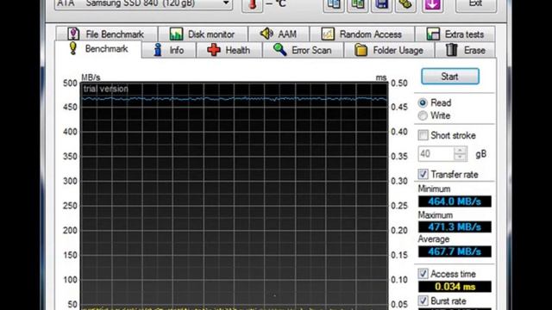The width and height of the screenshot is (552, 310).
Task: Open the Disk monitor tab
Action: click(203, 34)
